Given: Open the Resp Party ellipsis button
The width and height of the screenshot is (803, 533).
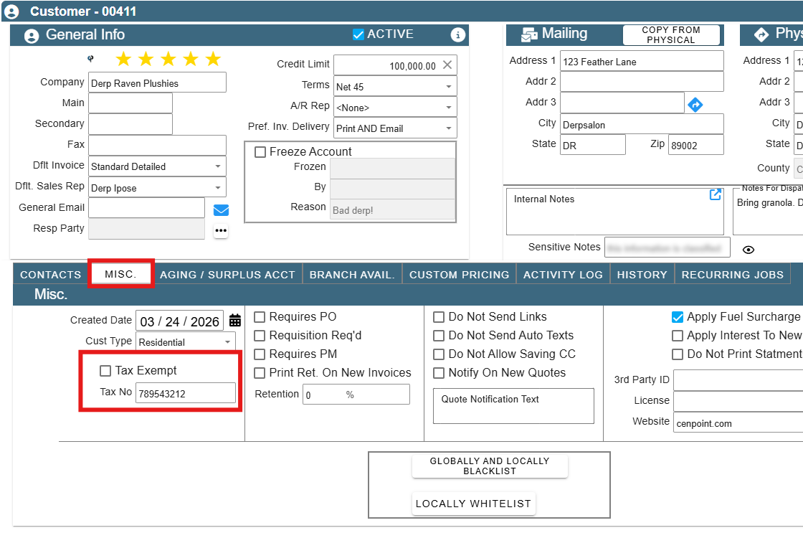Looking at the screenshot, I should click(x=221, y=230).
